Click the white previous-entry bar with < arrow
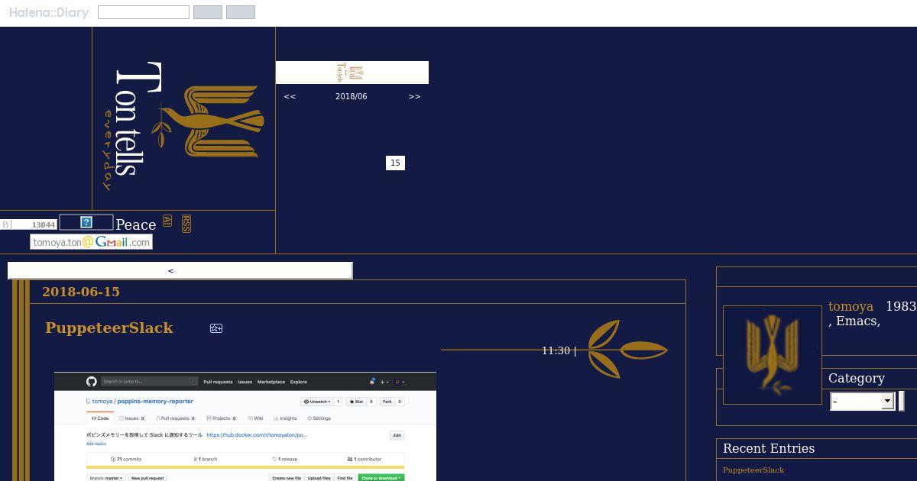The image size is (917, 481). [180, 270]
